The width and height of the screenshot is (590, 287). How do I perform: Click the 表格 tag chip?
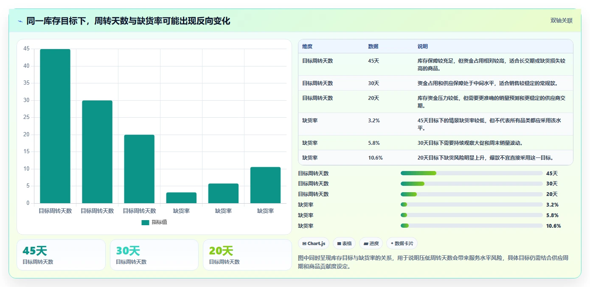pos(344,243)
